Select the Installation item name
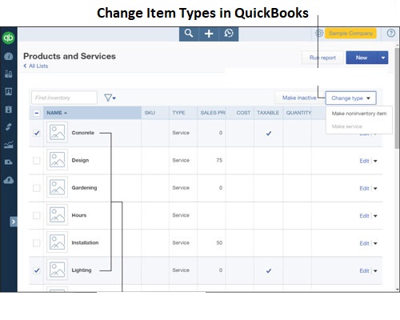This screenshot has width=400, height=320. 85,242
